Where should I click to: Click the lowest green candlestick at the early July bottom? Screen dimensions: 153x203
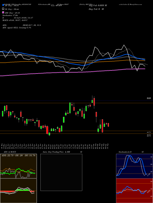(50, 134)
